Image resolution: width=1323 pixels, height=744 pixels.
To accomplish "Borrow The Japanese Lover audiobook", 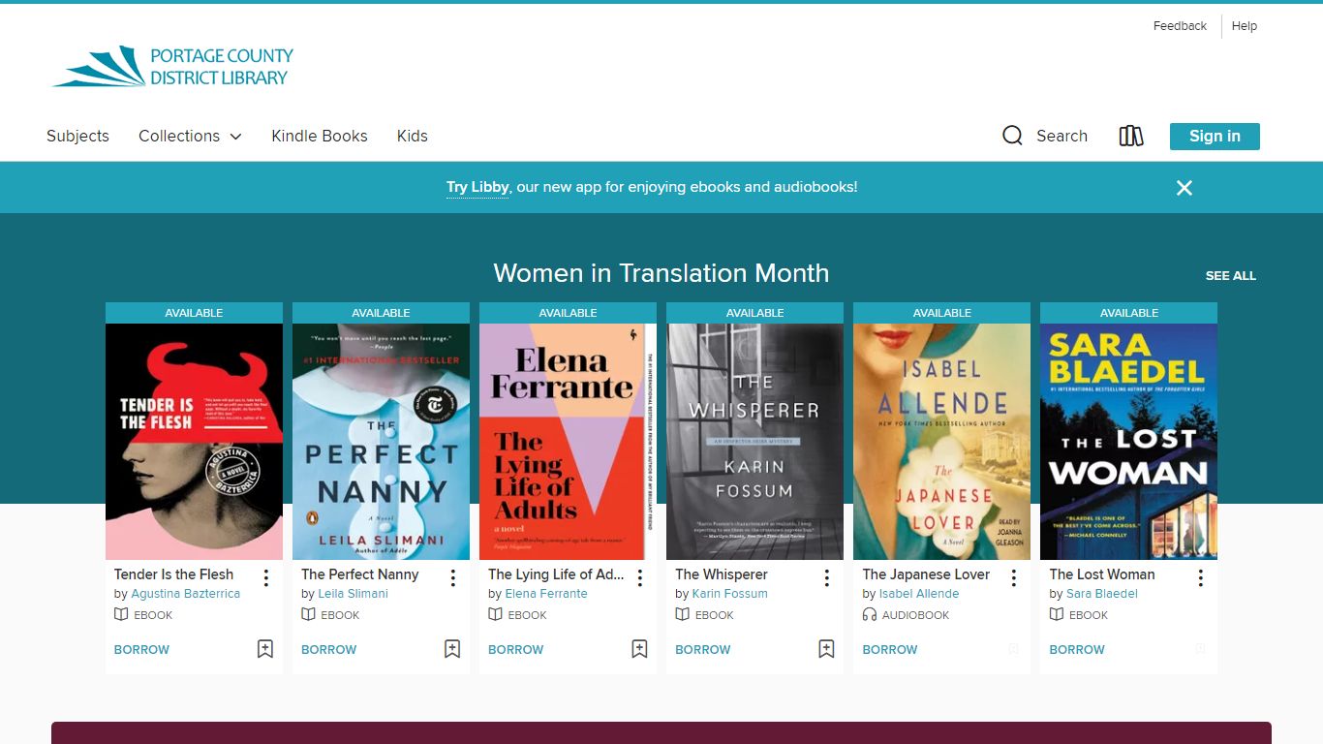I will click(889, 649).
